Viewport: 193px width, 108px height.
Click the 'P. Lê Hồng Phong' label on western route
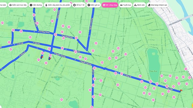[44, 32]
